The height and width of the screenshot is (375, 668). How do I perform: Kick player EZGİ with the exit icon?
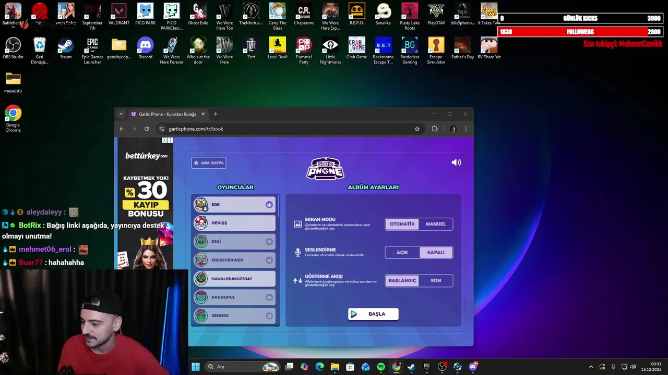click(269, 242)
